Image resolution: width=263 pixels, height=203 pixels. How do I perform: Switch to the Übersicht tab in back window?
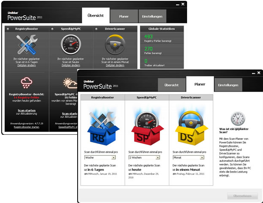[95, 15]
